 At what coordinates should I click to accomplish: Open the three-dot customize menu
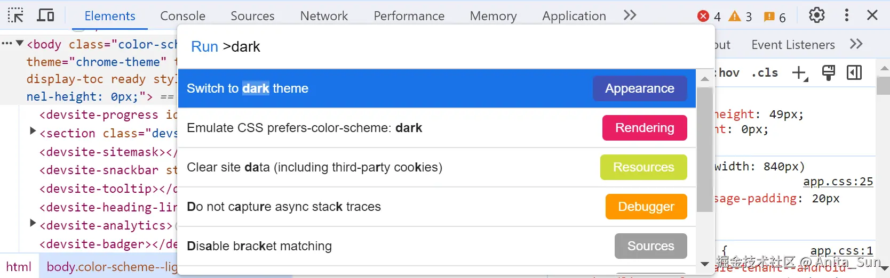tap(846, 15)
